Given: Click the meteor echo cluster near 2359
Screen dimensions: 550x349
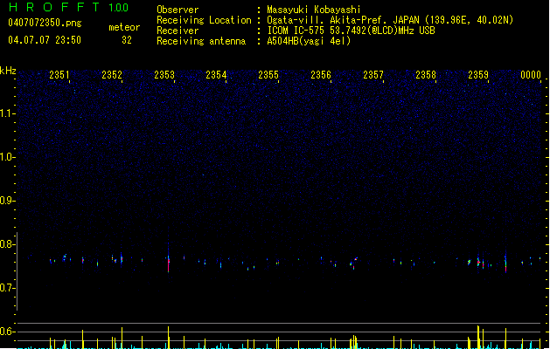Looking at the screenshot, I should (481, 263).
